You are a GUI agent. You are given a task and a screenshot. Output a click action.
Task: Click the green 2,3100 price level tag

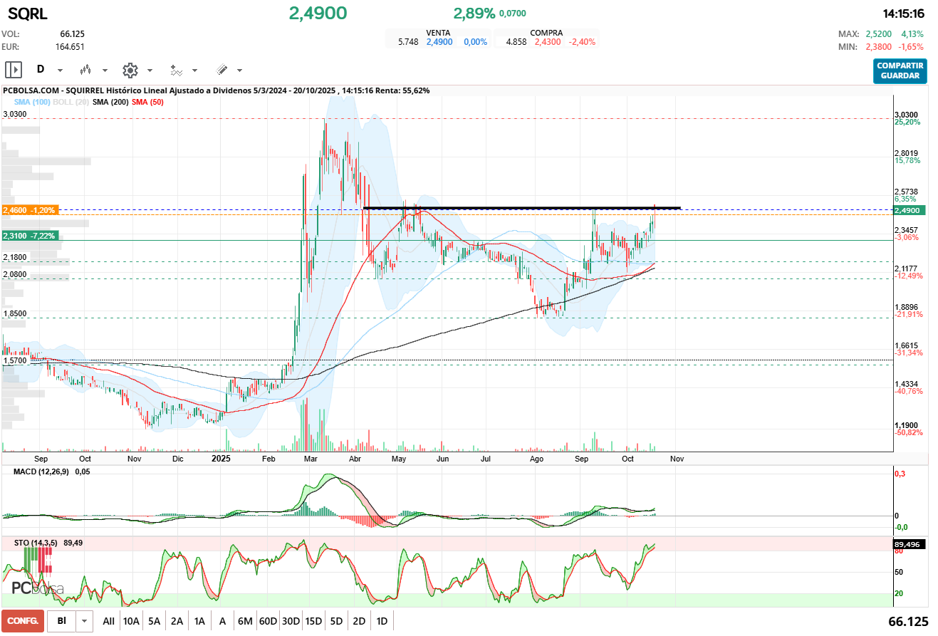tap(31, 236)
